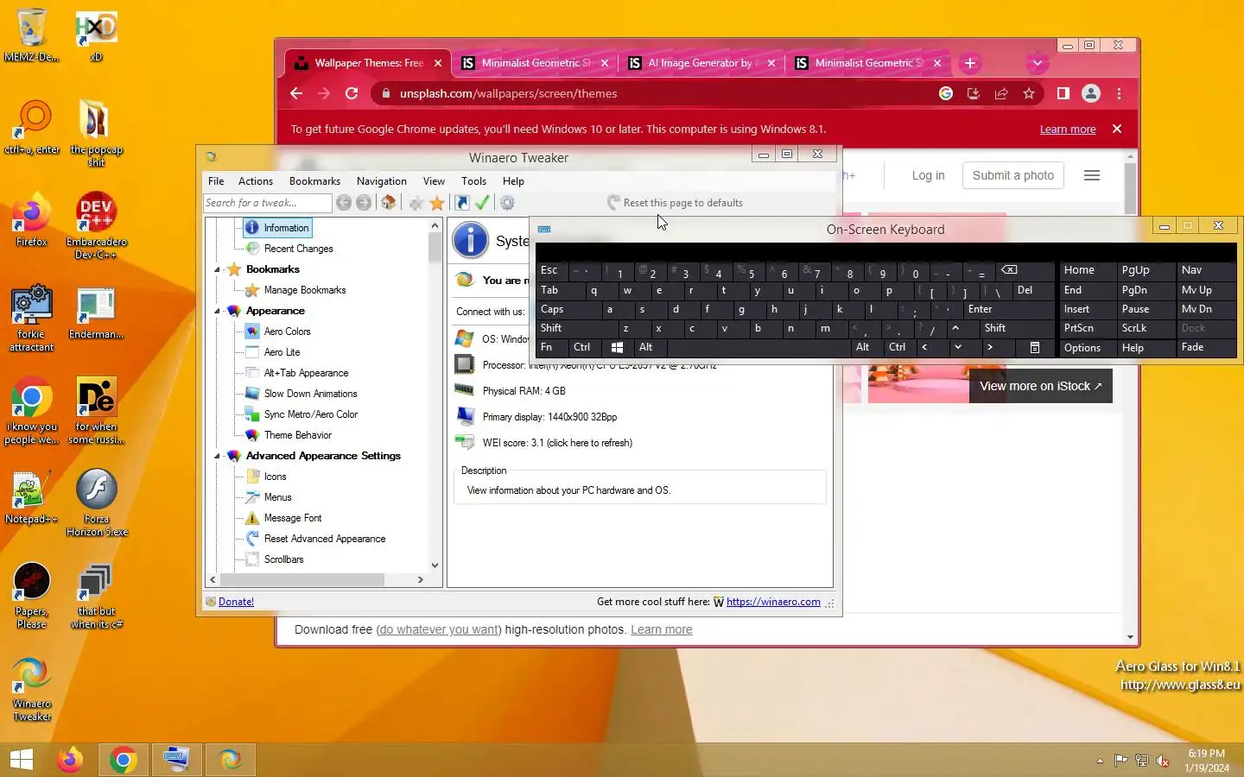The image size is (1244, 777).
Task: Click the gold star bookmark icon in Tweaker toolbar
Action: click(x=437, y=203)
